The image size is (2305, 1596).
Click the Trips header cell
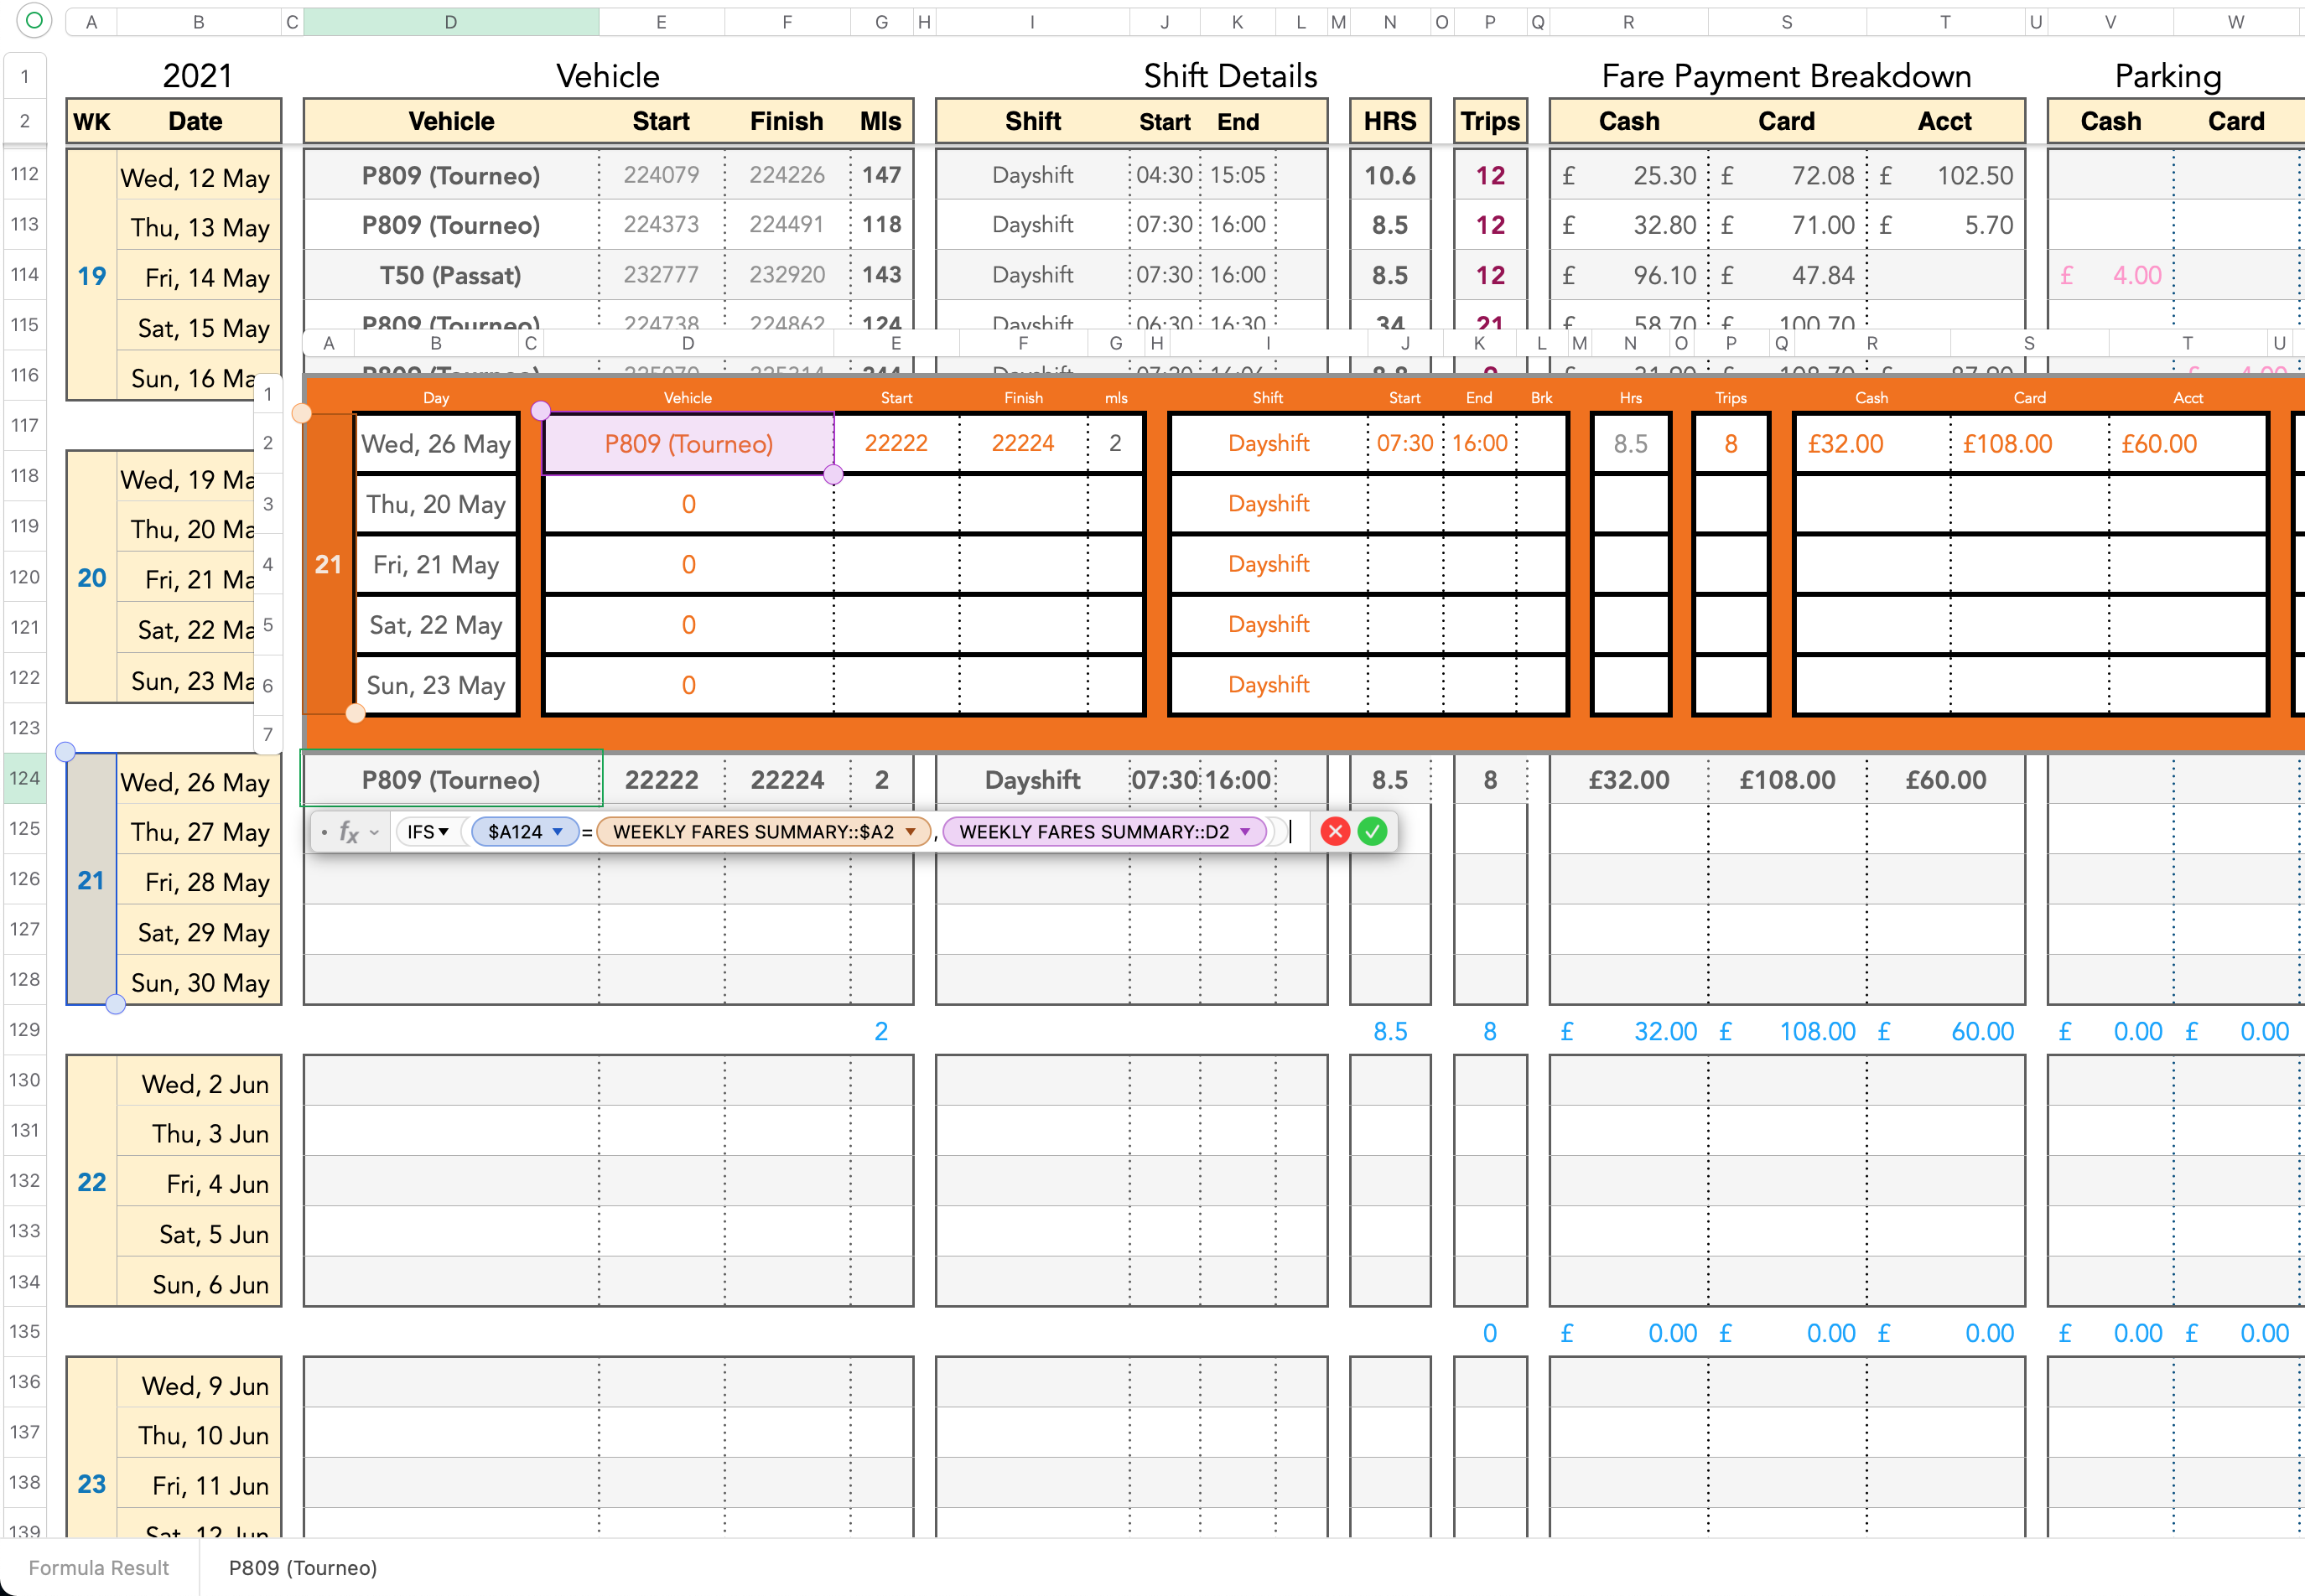pos(1489,122)
